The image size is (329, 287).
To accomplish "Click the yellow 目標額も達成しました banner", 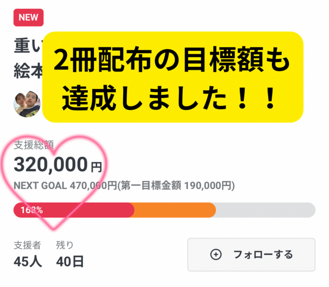I will coord(173,76).
